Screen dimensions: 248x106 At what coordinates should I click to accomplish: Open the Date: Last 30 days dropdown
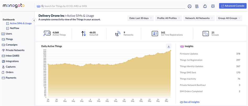coord(140,18)
